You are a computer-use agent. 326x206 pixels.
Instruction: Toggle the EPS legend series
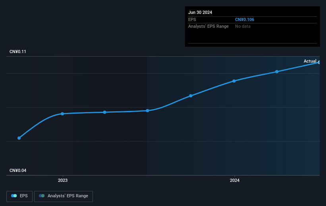point(19,196)
